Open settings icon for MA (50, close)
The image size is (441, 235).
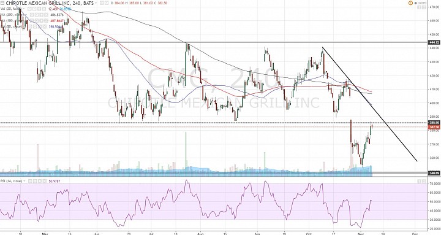pyautogui.click(x=35, y=26)
